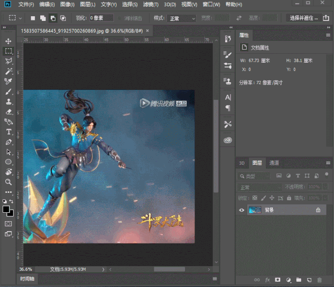
Task: Open the Clone Source panel icon
Action: 228,81
